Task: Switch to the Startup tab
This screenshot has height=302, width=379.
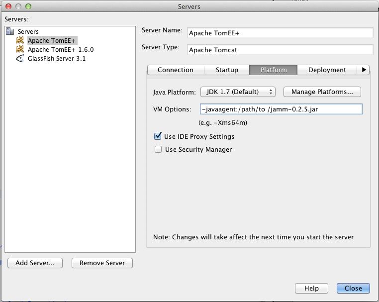Action: (x=227, y=70)
